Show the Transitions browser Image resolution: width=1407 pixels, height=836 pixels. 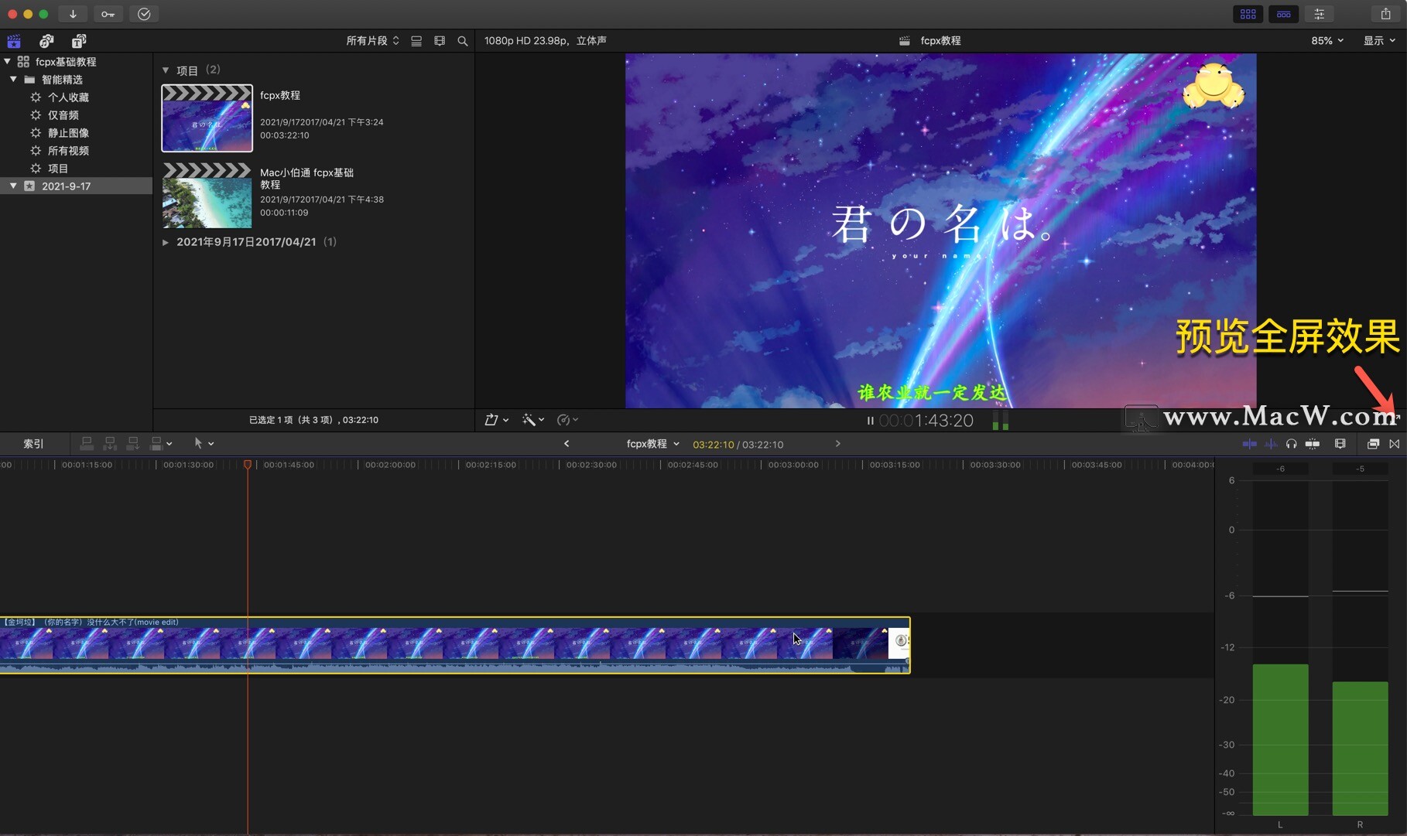tap(1395, 444)
